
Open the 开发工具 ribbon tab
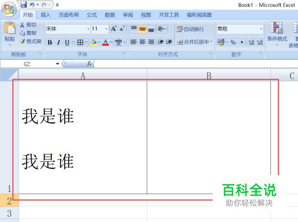169,15
